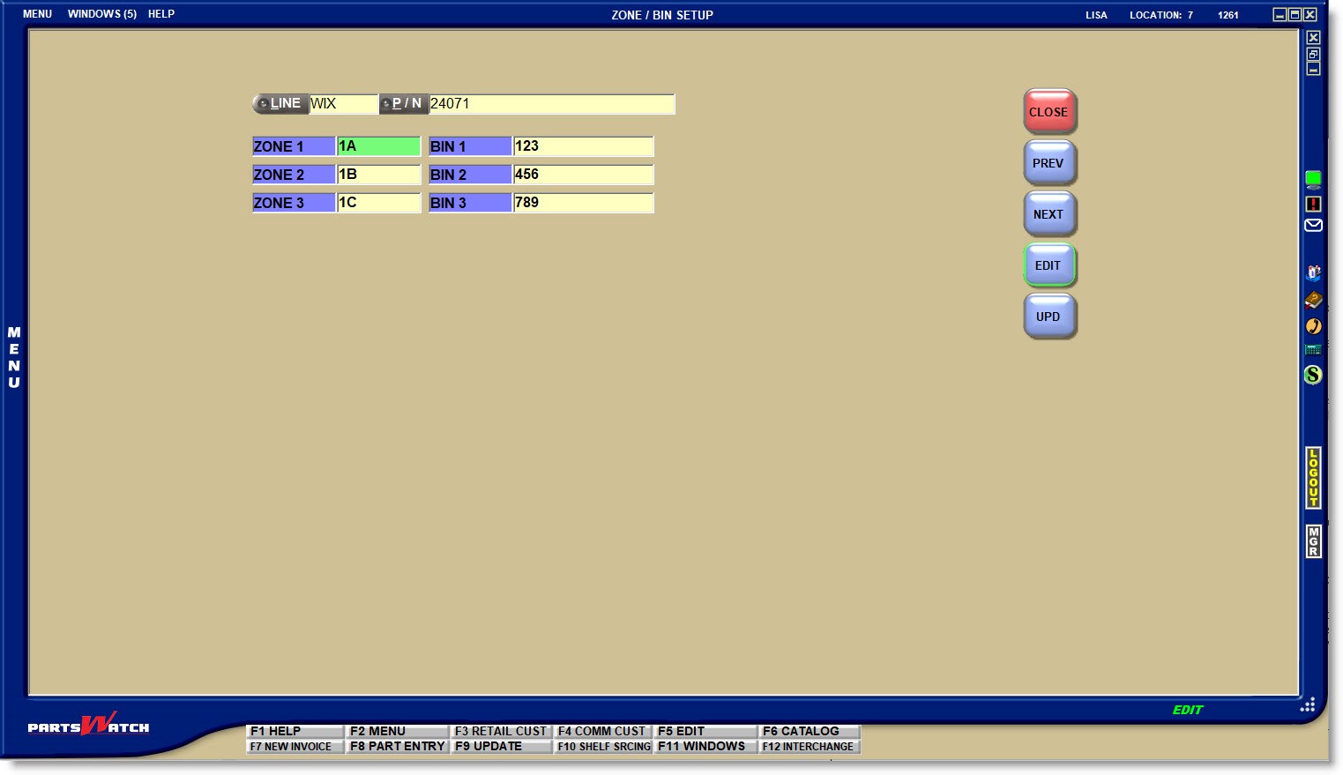Click the green S circle icon
This screenshot has width=1343, height=775.
tap(1313, 375)
